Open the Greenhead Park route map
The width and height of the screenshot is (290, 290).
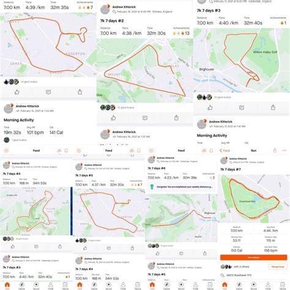[x=253, y=198]
